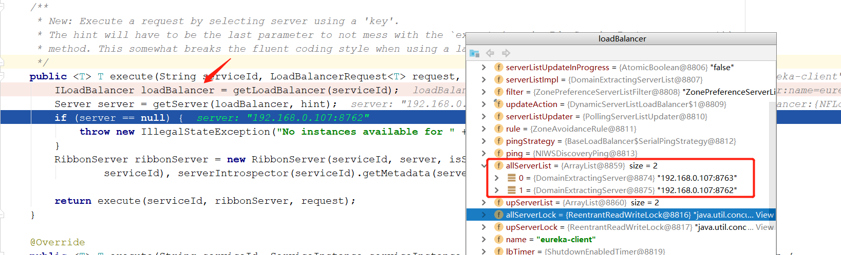Click field icon next to filter
Screen dimensions: 841x255
click(x=498, y=92)
